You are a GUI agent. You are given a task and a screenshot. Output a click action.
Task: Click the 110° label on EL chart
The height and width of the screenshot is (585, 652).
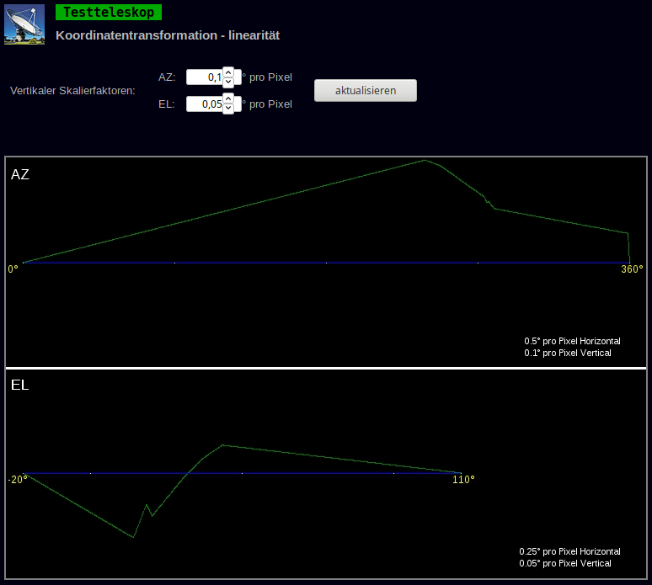[463, 480]
